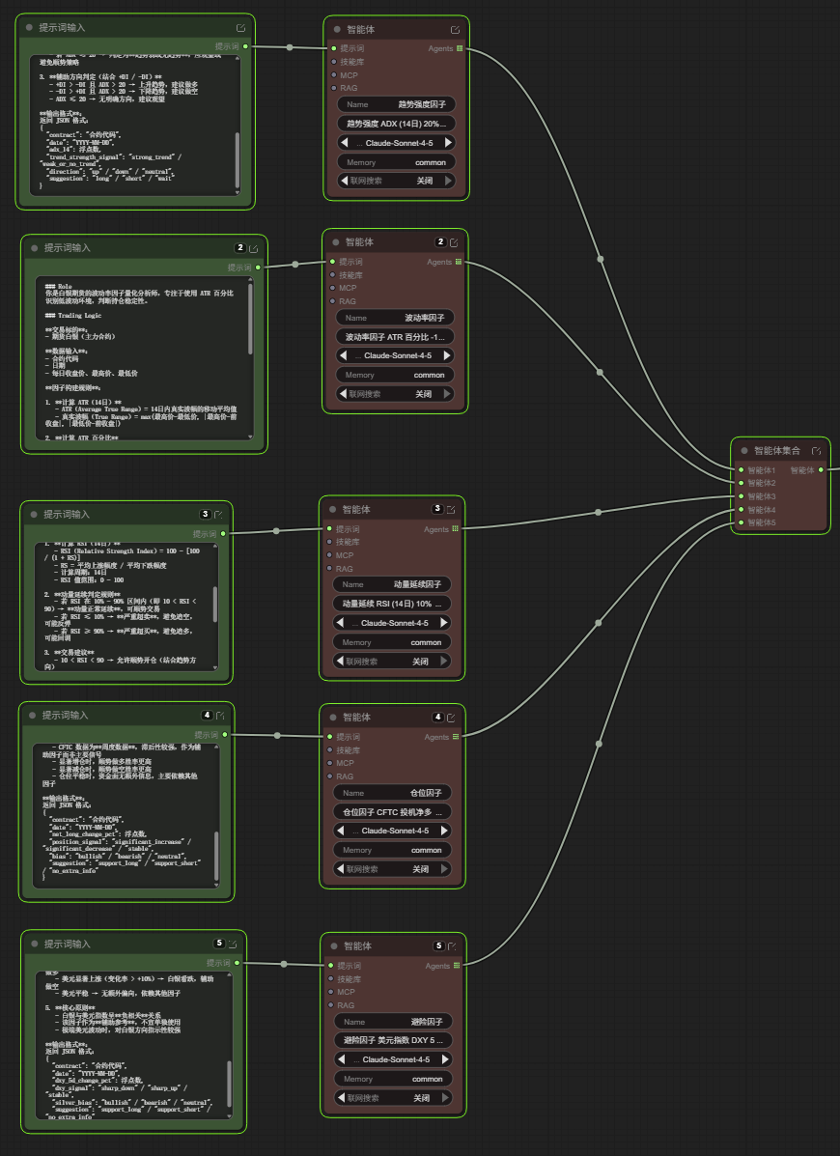
Task: Click edit icon on 避险因子 agent node header
Action: coord(452,946)
